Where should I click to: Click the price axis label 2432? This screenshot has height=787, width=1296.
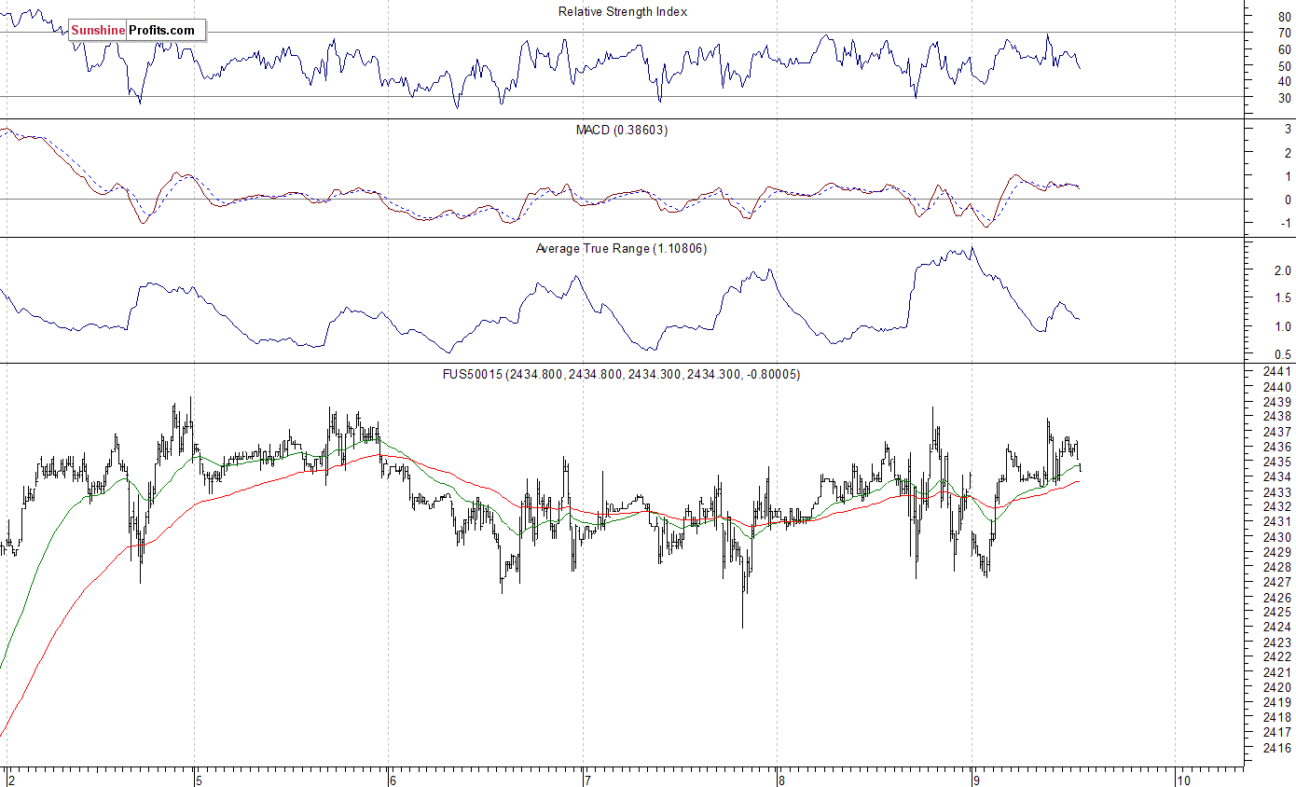click(x=1277, y=507)
